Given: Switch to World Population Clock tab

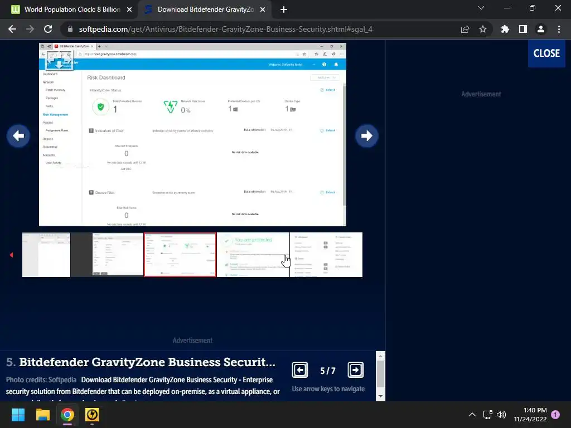Looking at the screenshot, I should (x=69, y=9).
